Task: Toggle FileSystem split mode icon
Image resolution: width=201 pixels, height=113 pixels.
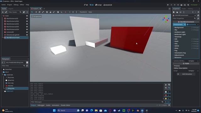Action: click(27, 62)
